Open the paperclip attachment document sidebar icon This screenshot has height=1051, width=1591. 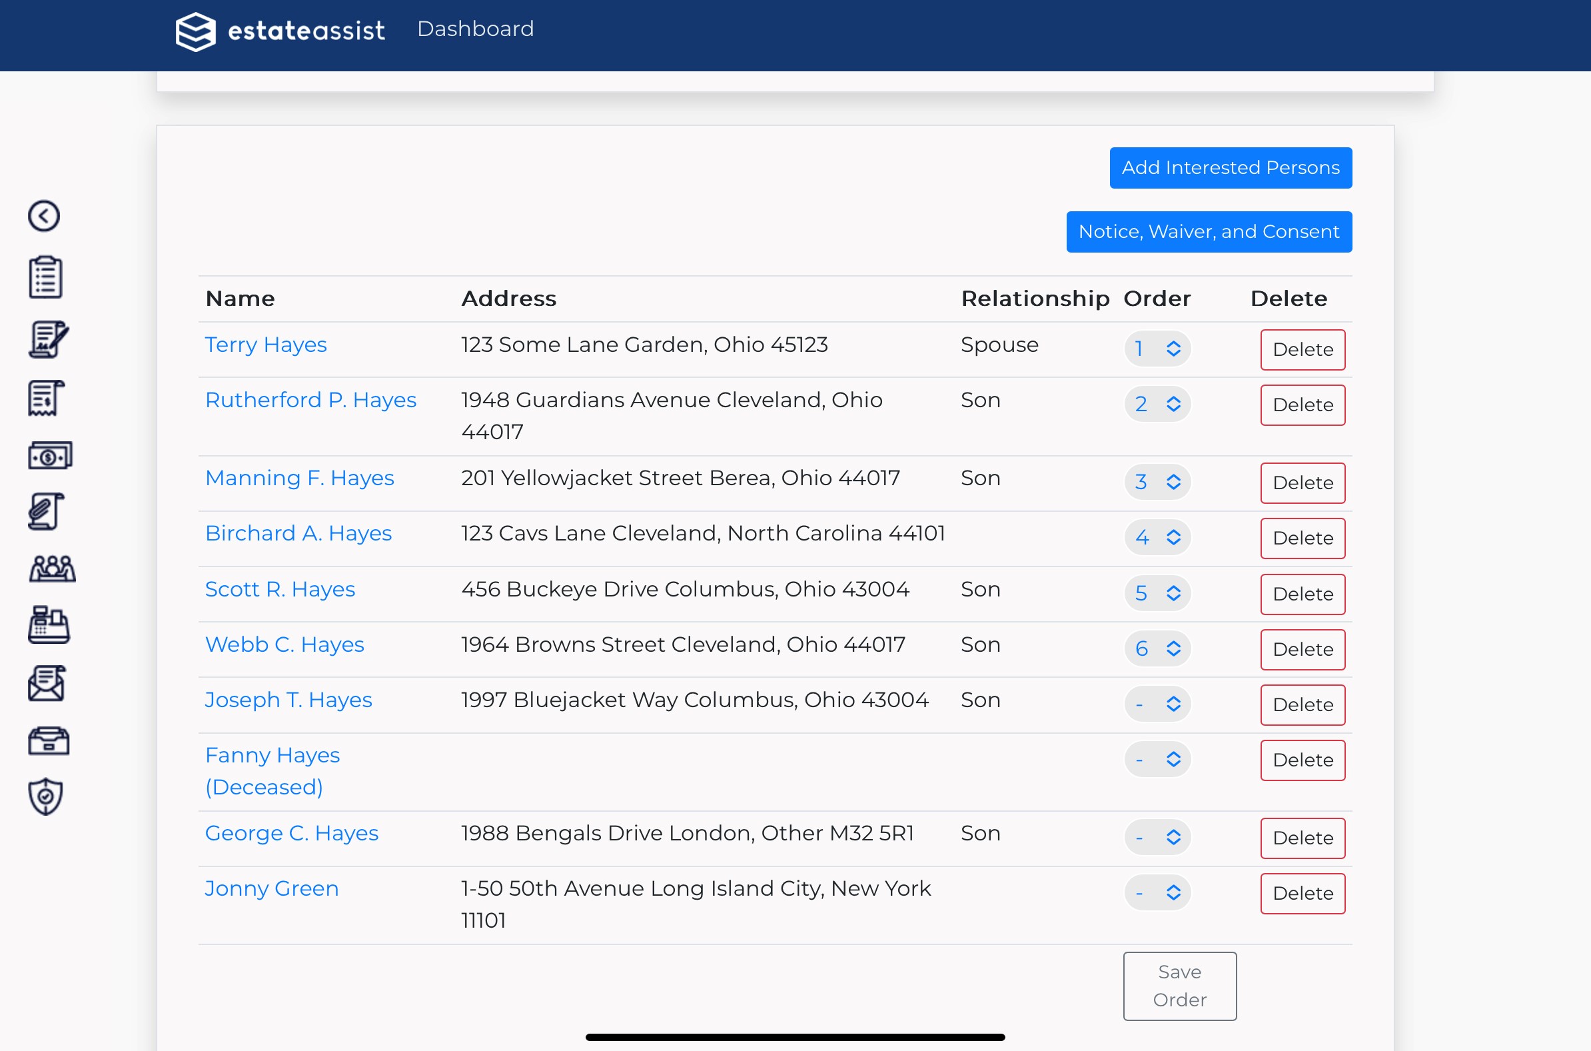46,512
